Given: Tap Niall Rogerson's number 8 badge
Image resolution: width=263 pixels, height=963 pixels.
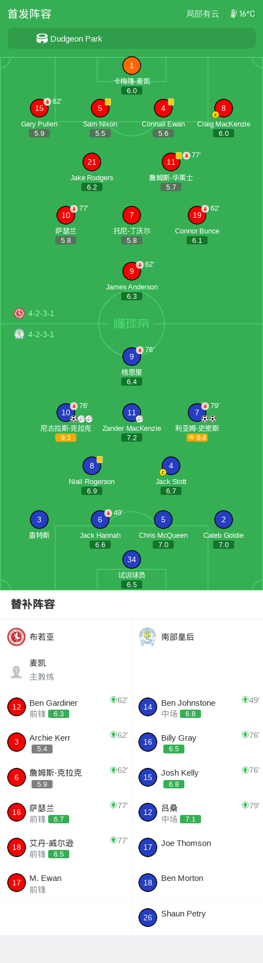Looking at the screenshot, I should click(92, 466).
